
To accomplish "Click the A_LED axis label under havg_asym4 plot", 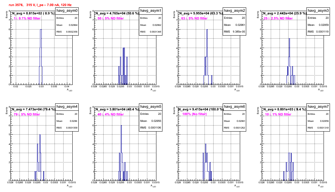I will 70,186.
